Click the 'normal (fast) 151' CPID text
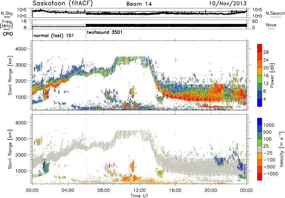The height and width of the screenshot is (198, 285). [x=53, y=35]
